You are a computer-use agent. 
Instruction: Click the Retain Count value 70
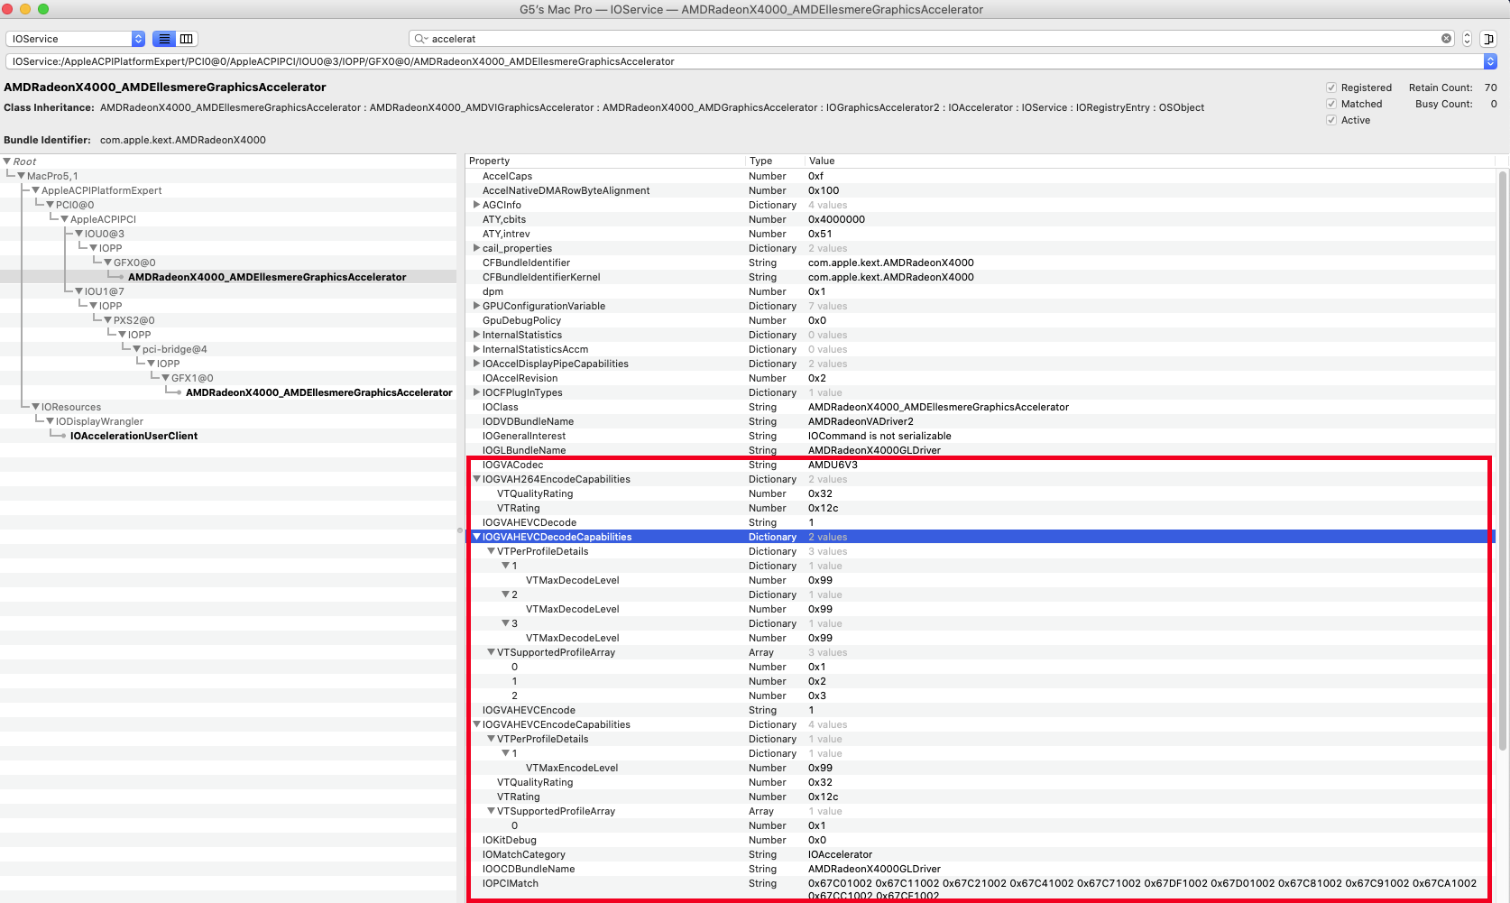pyautogui.click(x=1490, y=88)
